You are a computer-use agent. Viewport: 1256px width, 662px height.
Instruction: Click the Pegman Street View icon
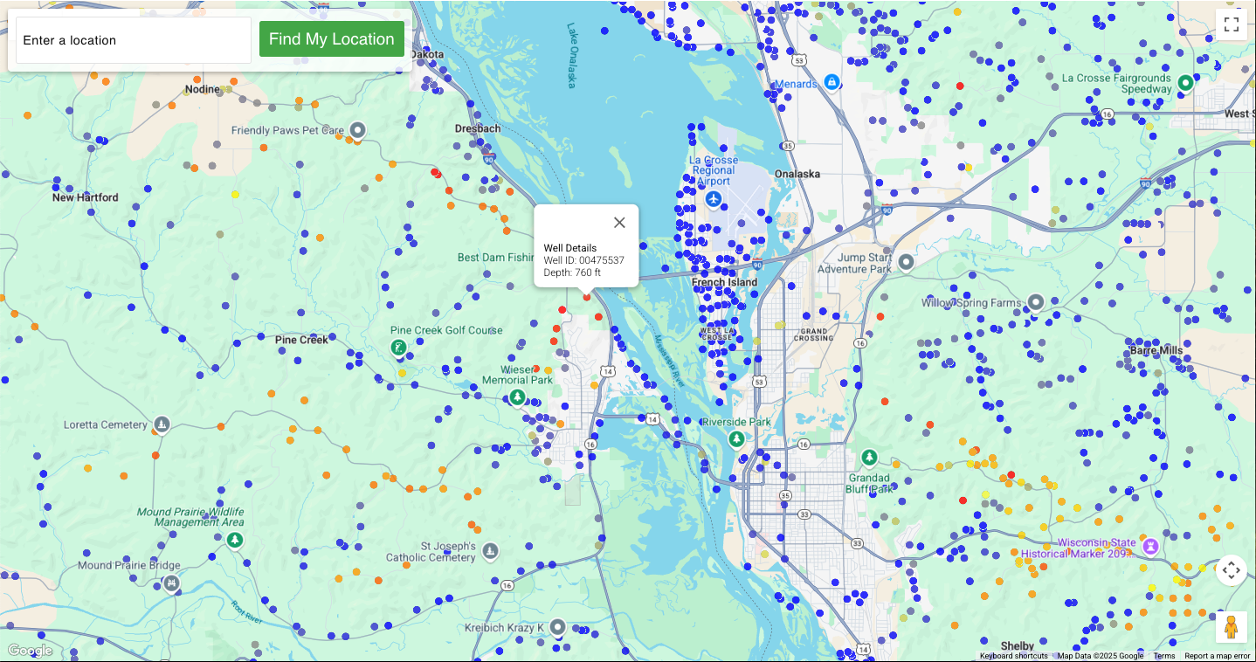1231,626
